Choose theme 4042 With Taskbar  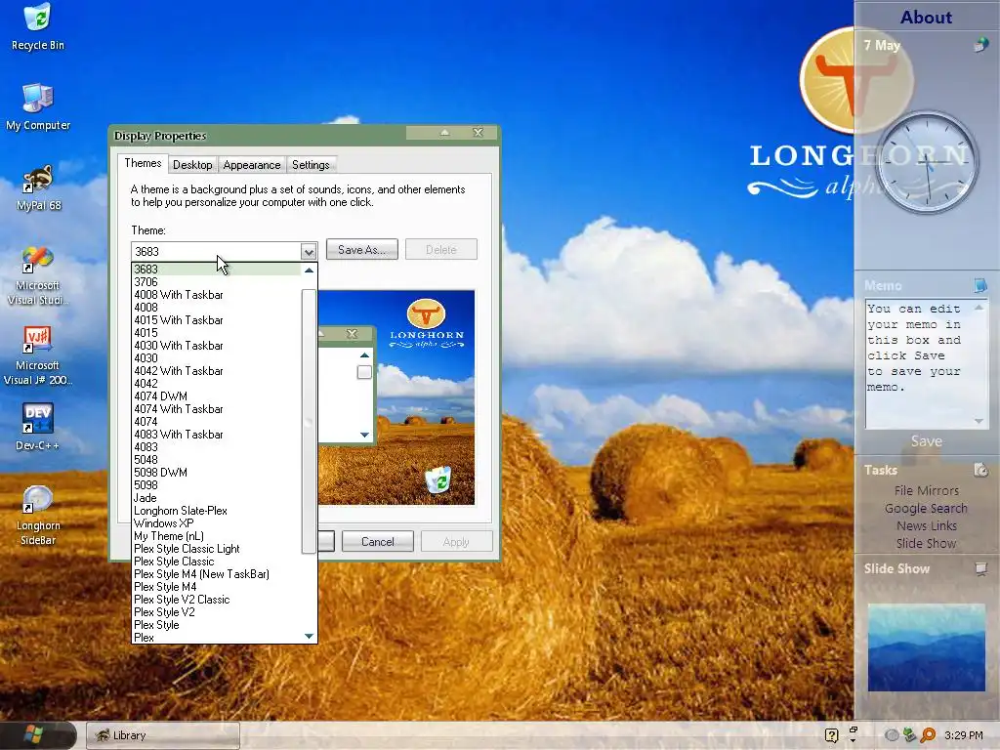(x=216, y=371)
